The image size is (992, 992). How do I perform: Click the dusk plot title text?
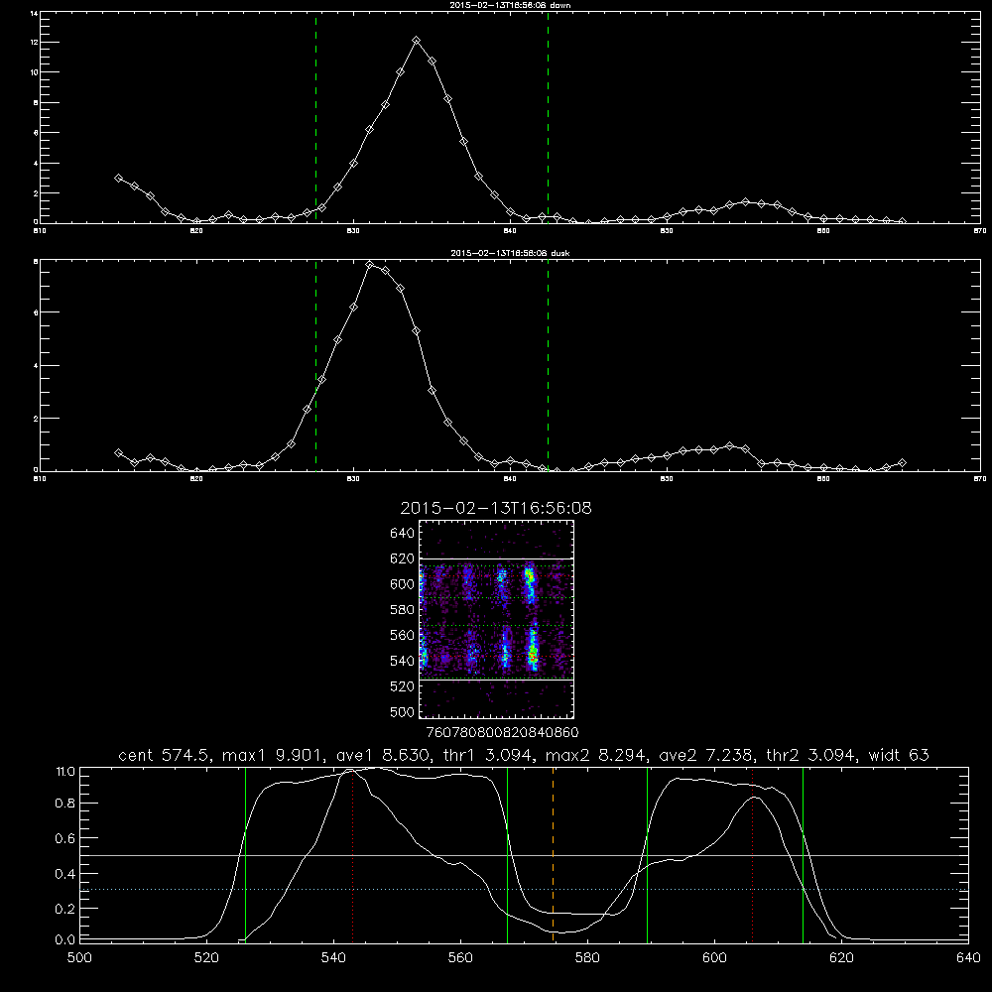tap(510, 253)
